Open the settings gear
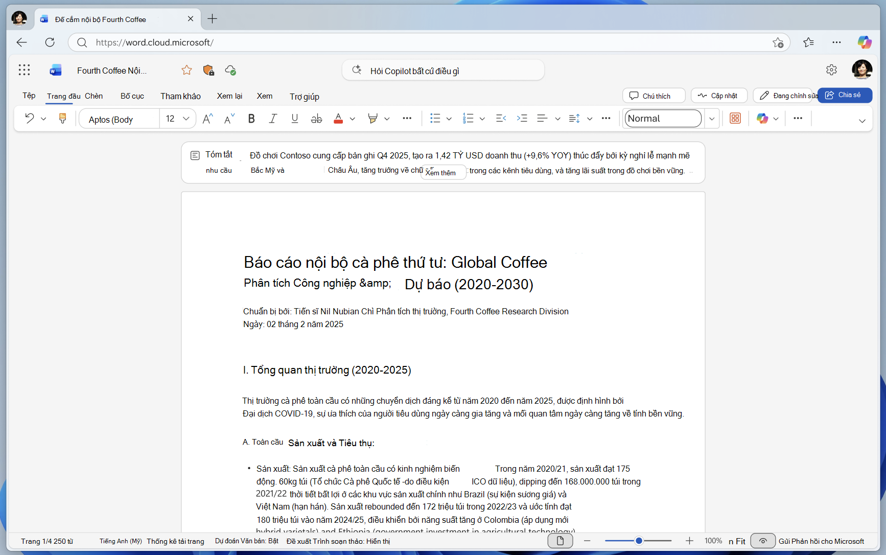 tap(831, 70)
